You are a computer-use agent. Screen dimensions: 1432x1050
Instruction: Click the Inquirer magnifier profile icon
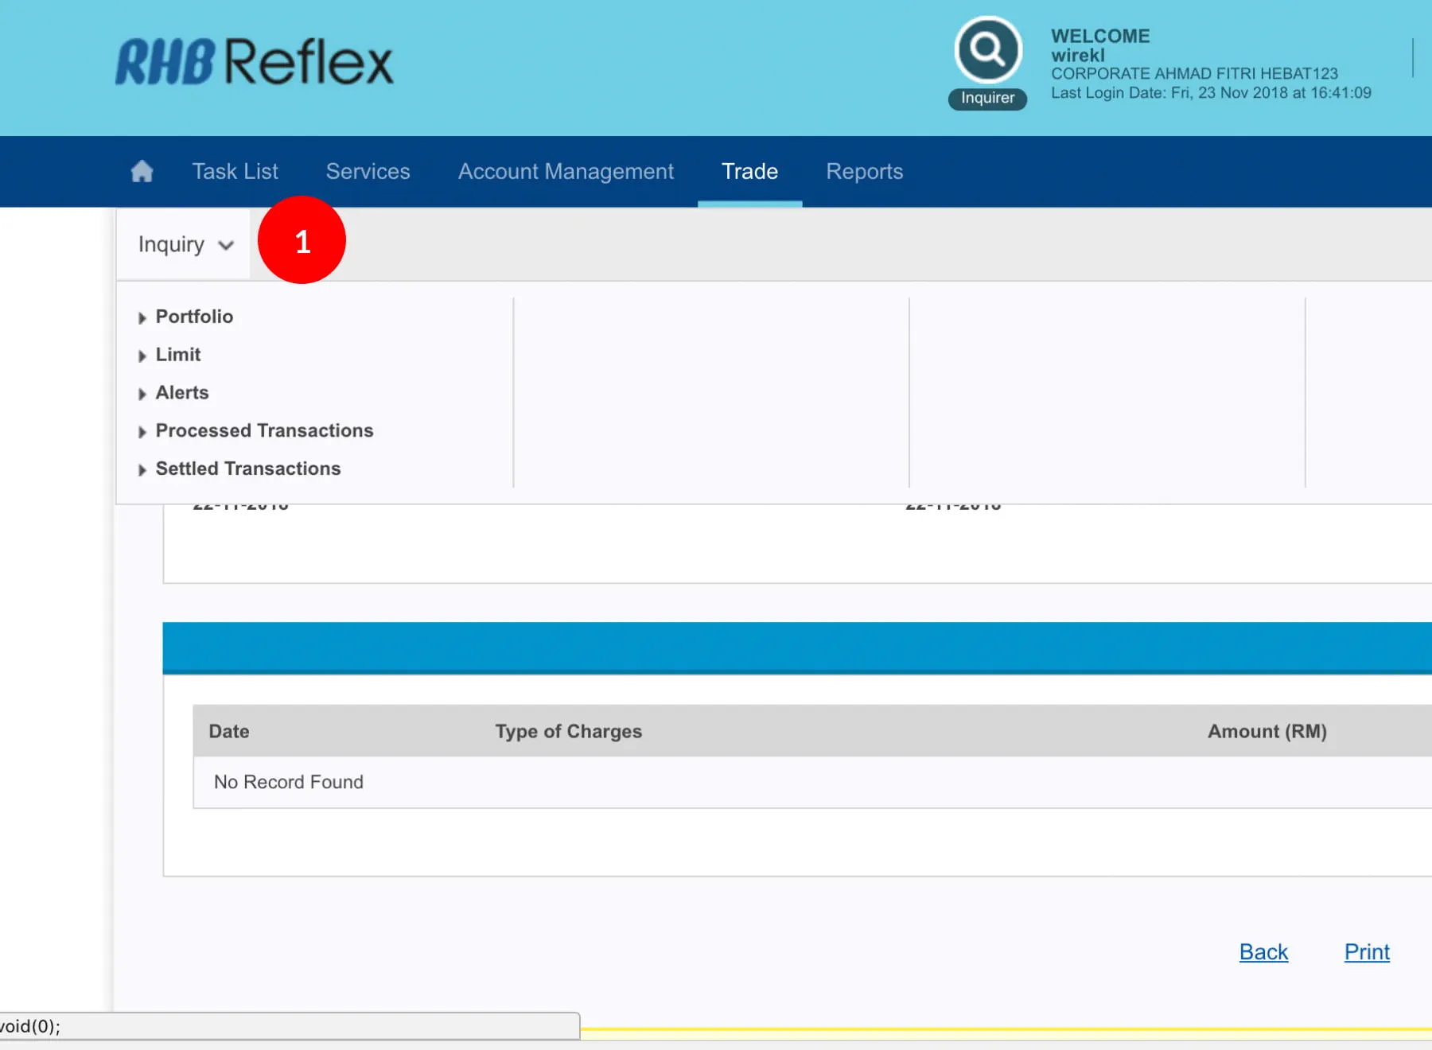(987, 50)
